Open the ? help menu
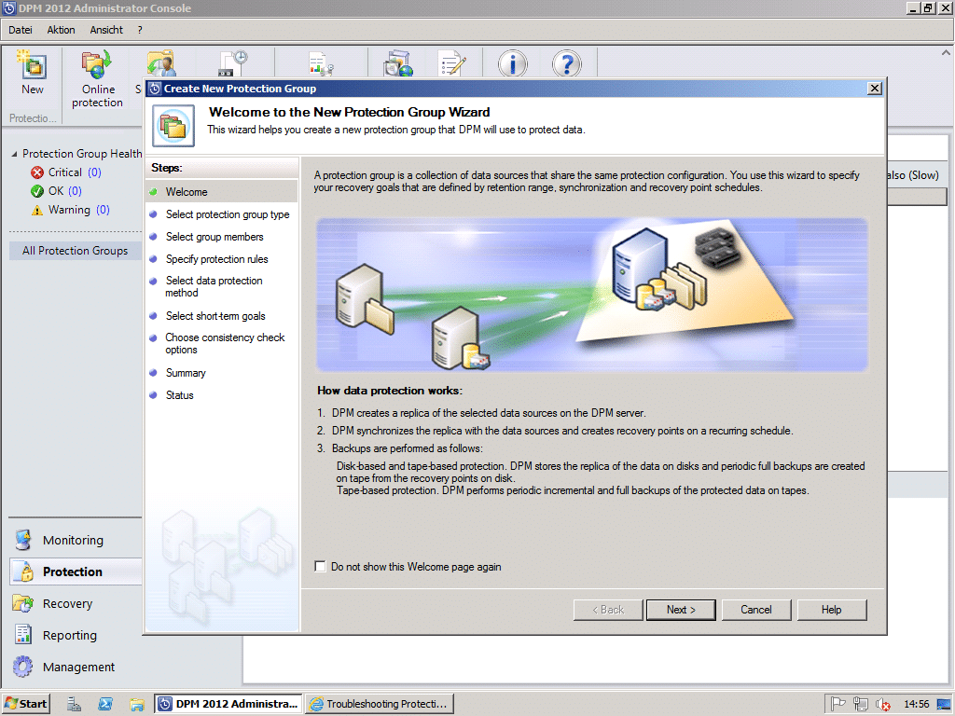Viewport: 955px width, 716px height. 140,30
